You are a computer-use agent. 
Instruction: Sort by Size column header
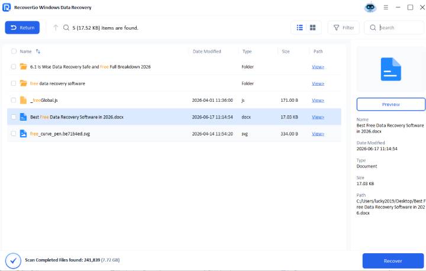coord(286,51)
